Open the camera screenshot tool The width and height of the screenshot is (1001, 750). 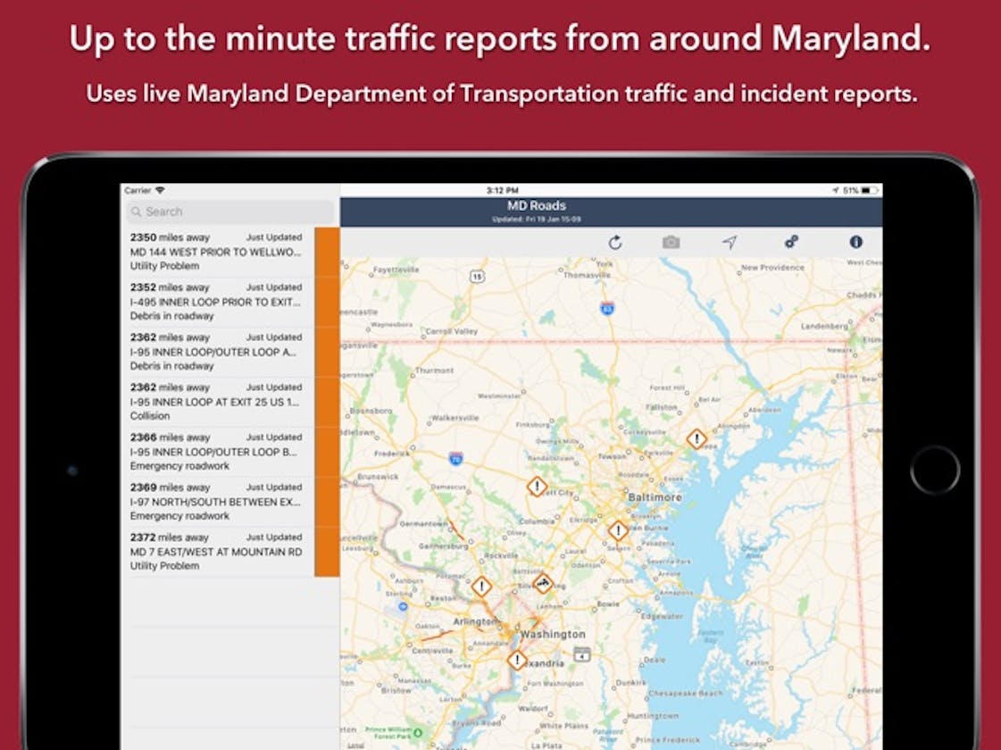[x=672, y=240]
